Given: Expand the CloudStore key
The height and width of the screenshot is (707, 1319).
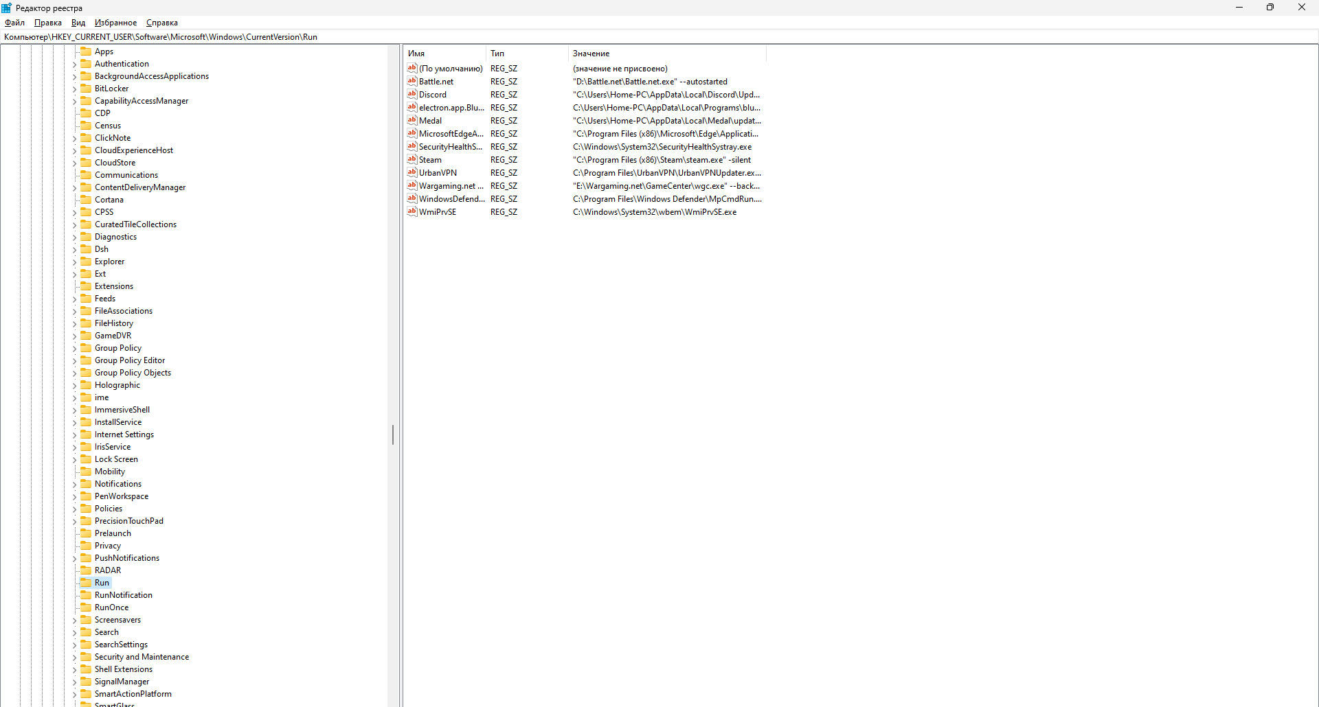Looking at the screenshot, I should [75, 163].
